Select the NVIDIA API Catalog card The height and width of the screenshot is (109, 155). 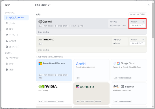(54, 93)
